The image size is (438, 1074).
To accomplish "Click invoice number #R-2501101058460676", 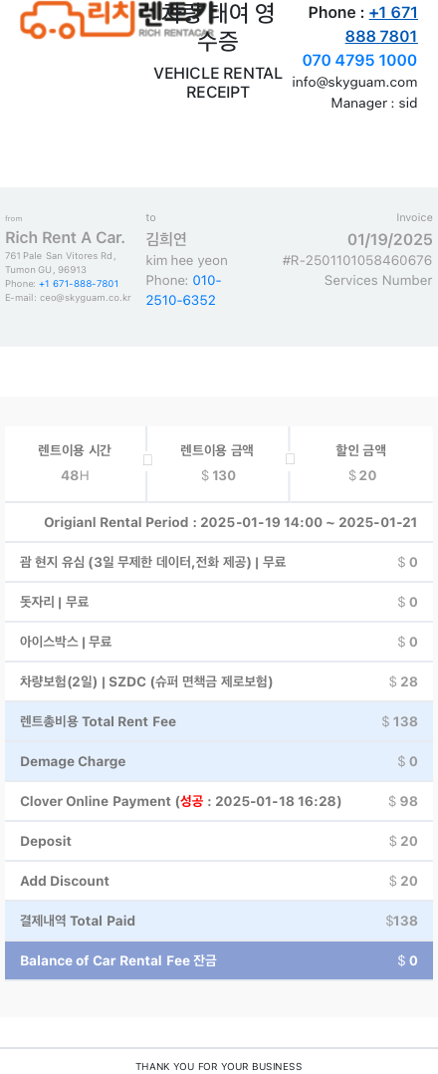I will pos(356,260).
